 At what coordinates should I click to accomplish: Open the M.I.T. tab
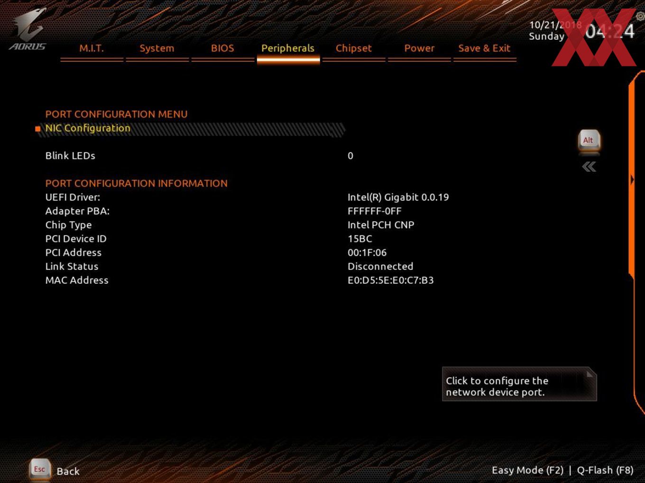(92, 48)
